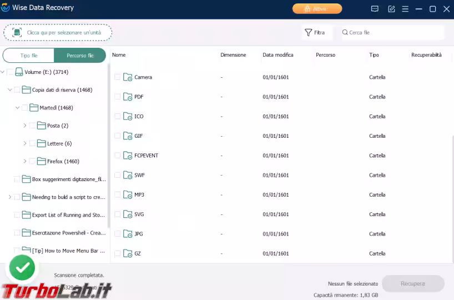Tick the Lettere (6) checkbox

32,143
